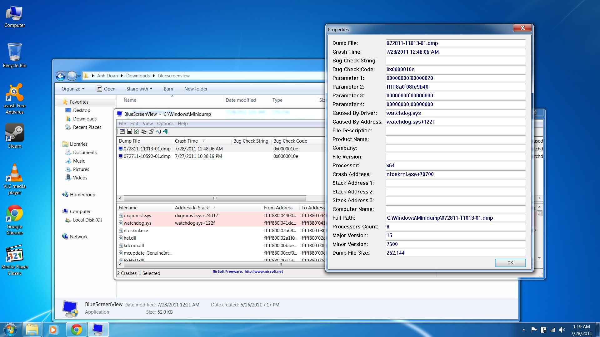Click the lower pane horizontal scrollbar thumb

pyautogui.click(x=280, y=264)
